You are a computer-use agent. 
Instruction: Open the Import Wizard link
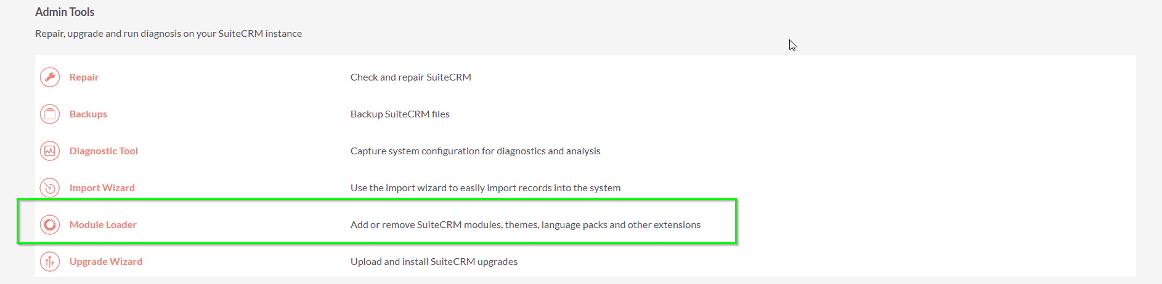102,188
